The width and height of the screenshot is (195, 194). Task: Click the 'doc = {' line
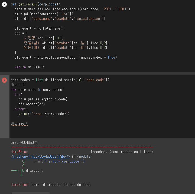(21, 33)
